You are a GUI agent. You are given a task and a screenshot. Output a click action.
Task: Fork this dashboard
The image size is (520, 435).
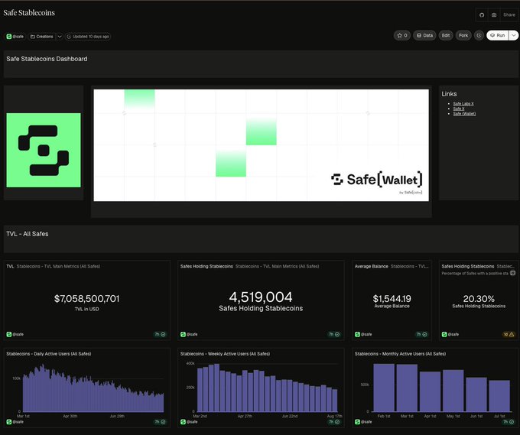pos(463,35)
